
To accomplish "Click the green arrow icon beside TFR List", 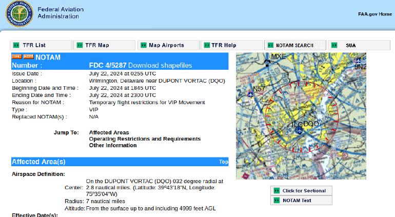I will [x=16, y=45].
